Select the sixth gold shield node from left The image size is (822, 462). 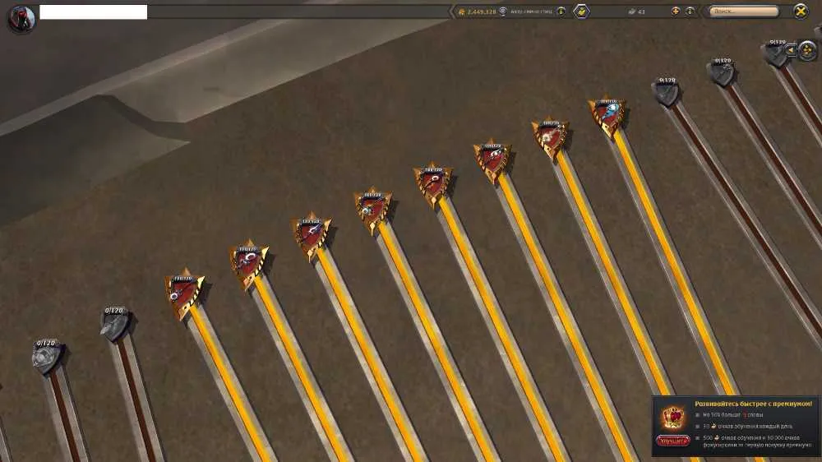(492, 161)
